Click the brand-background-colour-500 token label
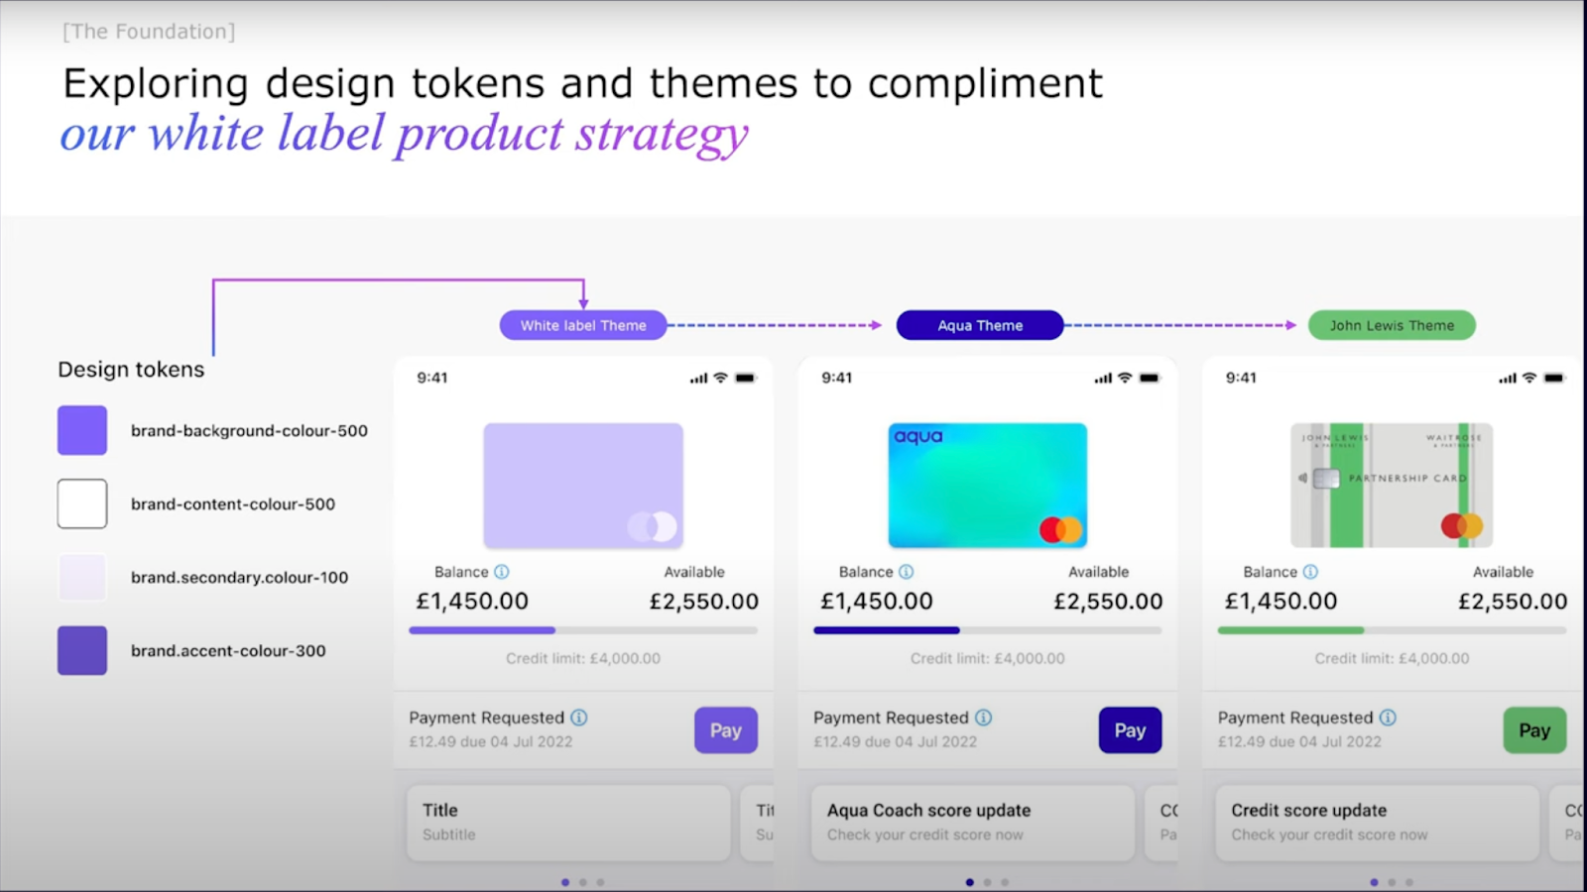The image size is (1587, 892). point(249,430)
